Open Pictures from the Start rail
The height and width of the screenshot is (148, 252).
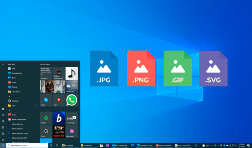(x=3, y=121)
